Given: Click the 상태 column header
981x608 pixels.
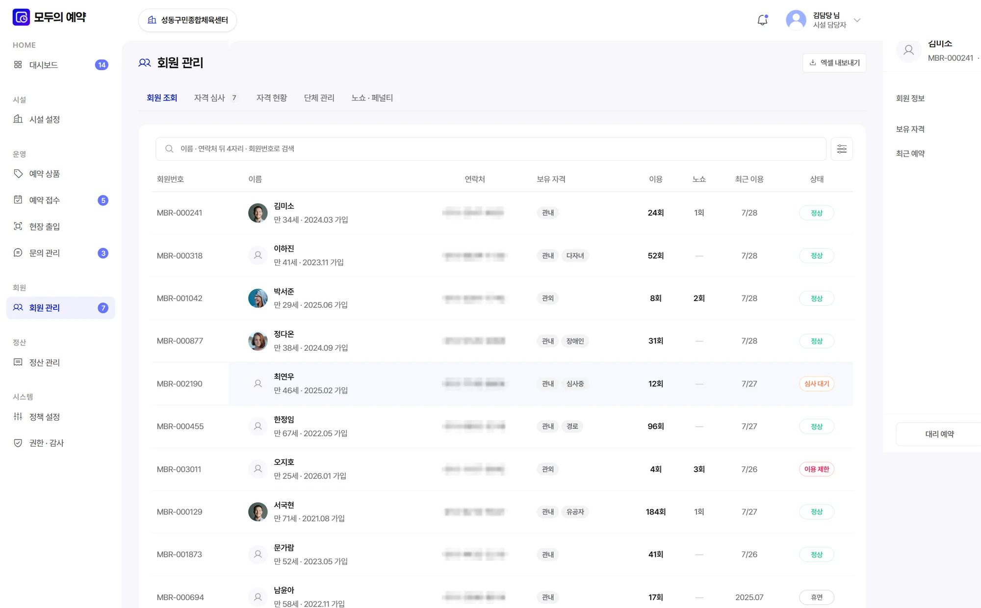Looking at the screenshot, I should tap(817, 179).
